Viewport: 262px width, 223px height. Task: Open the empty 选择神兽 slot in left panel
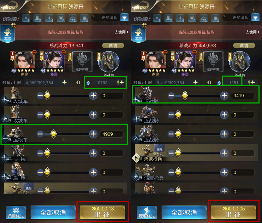click(82, 62)
